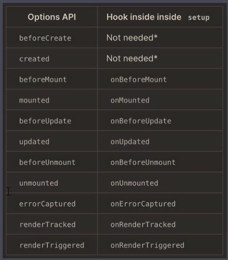Click the created option cell

pyautogui.click(x=34, y=59)
